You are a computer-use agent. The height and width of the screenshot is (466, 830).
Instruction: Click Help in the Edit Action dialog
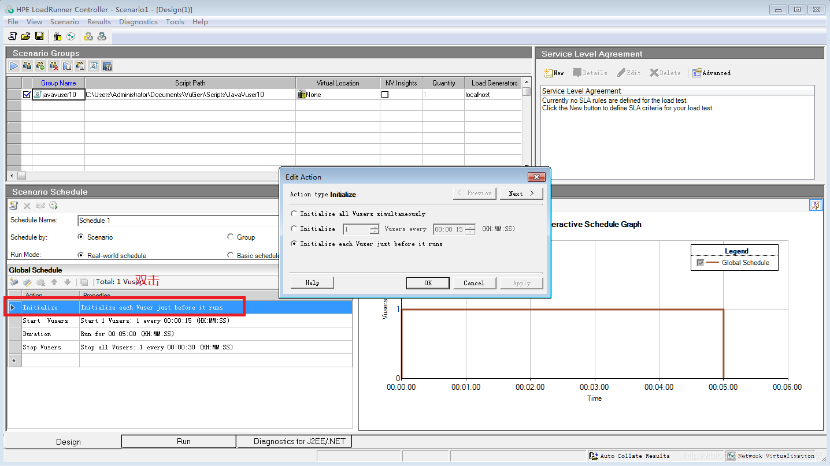coord(312,282)
